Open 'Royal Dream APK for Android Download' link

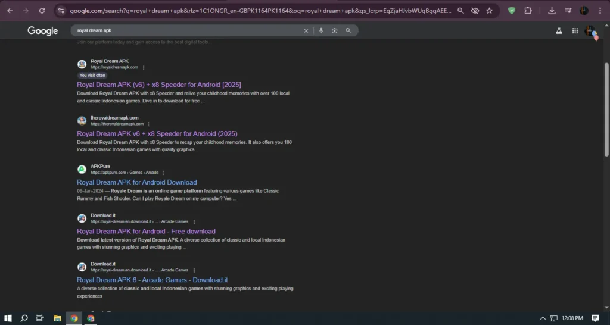137,182
